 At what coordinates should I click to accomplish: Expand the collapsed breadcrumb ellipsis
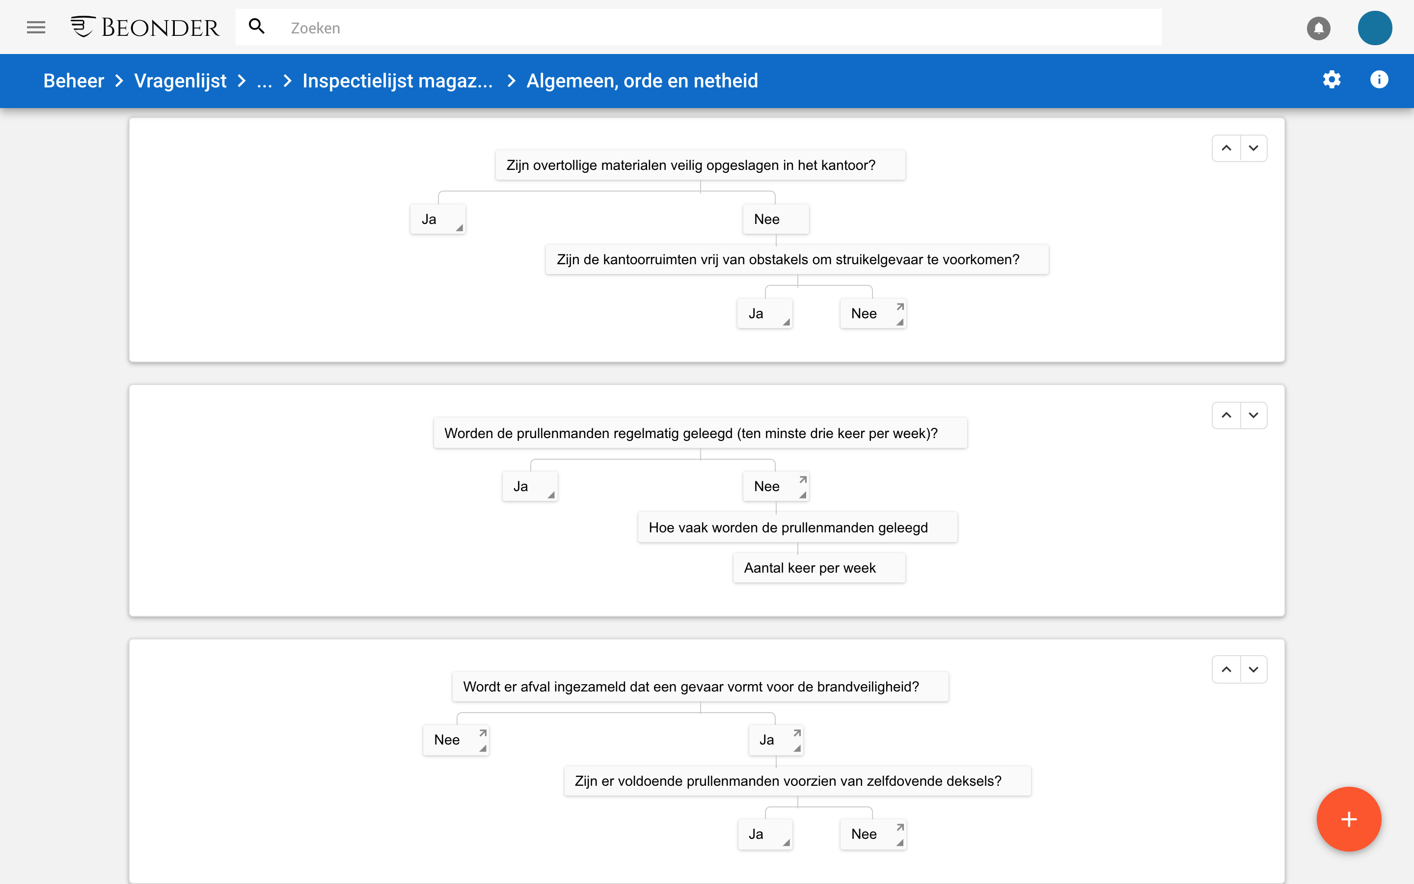point(264,81)
